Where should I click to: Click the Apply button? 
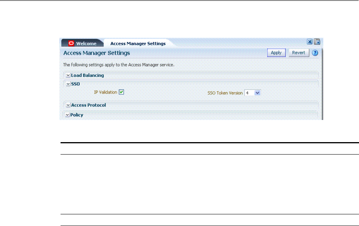[276, 53]
